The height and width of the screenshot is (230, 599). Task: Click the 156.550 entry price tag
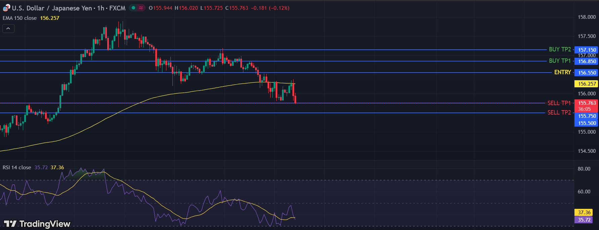coord(587,73)
